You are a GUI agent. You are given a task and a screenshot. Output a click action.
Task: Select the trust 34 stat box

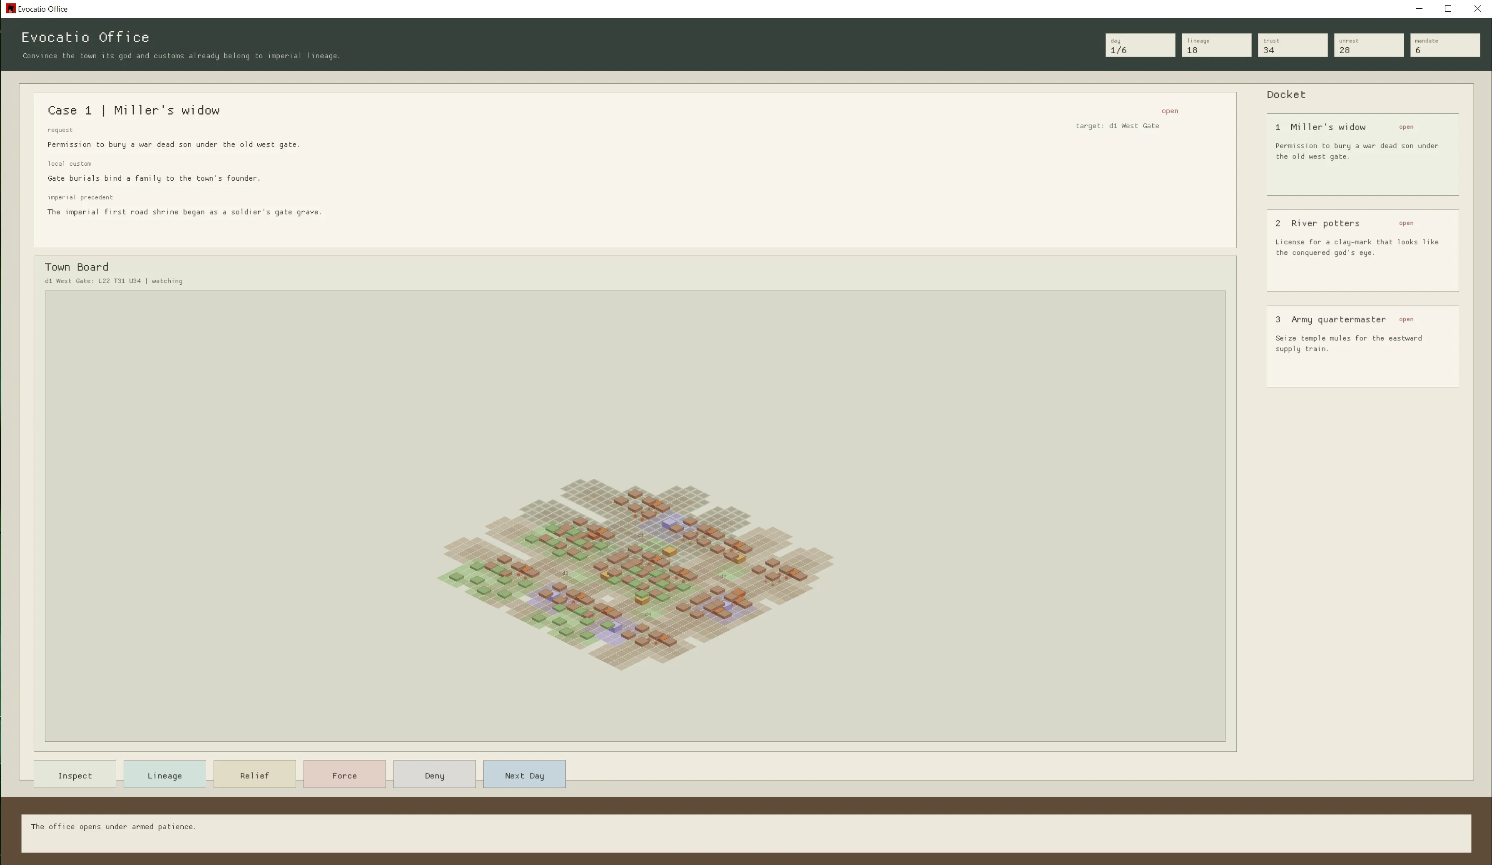1293,45
